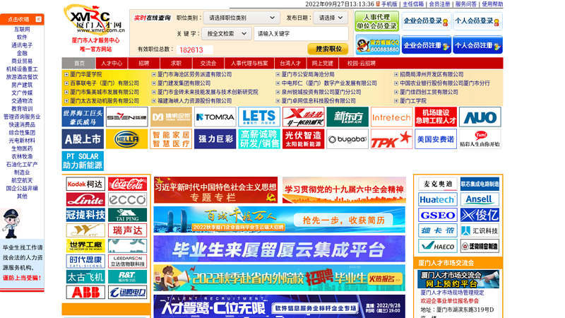
Task: Open the 手机版 link
Action: coord(389,4)
